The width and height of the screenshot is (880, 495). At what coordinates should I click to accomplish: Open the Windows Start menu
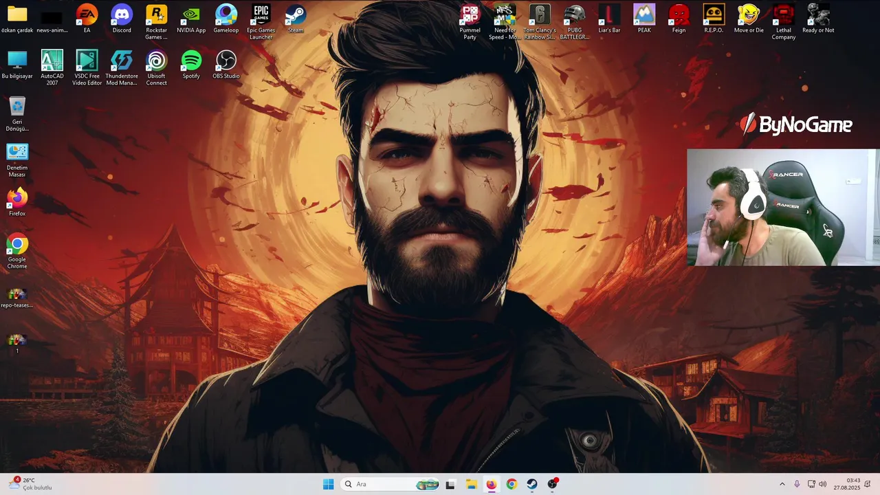pyautogui.click(x=329, y=484)
